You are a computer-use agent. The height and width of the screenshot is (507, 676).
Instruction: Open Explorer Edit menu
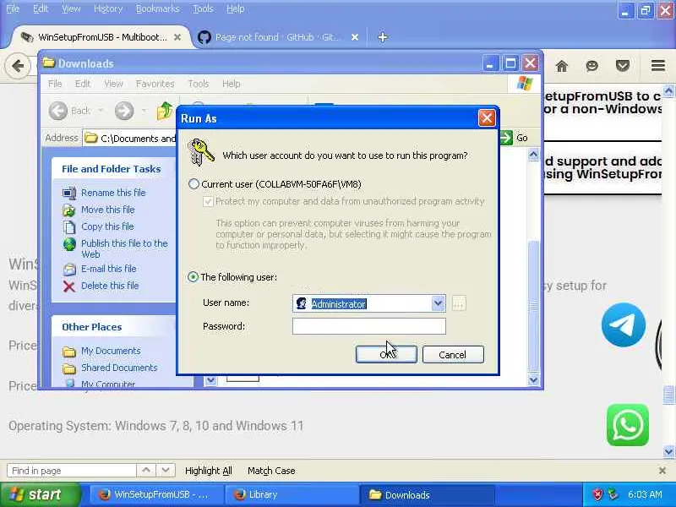(82, 84)
